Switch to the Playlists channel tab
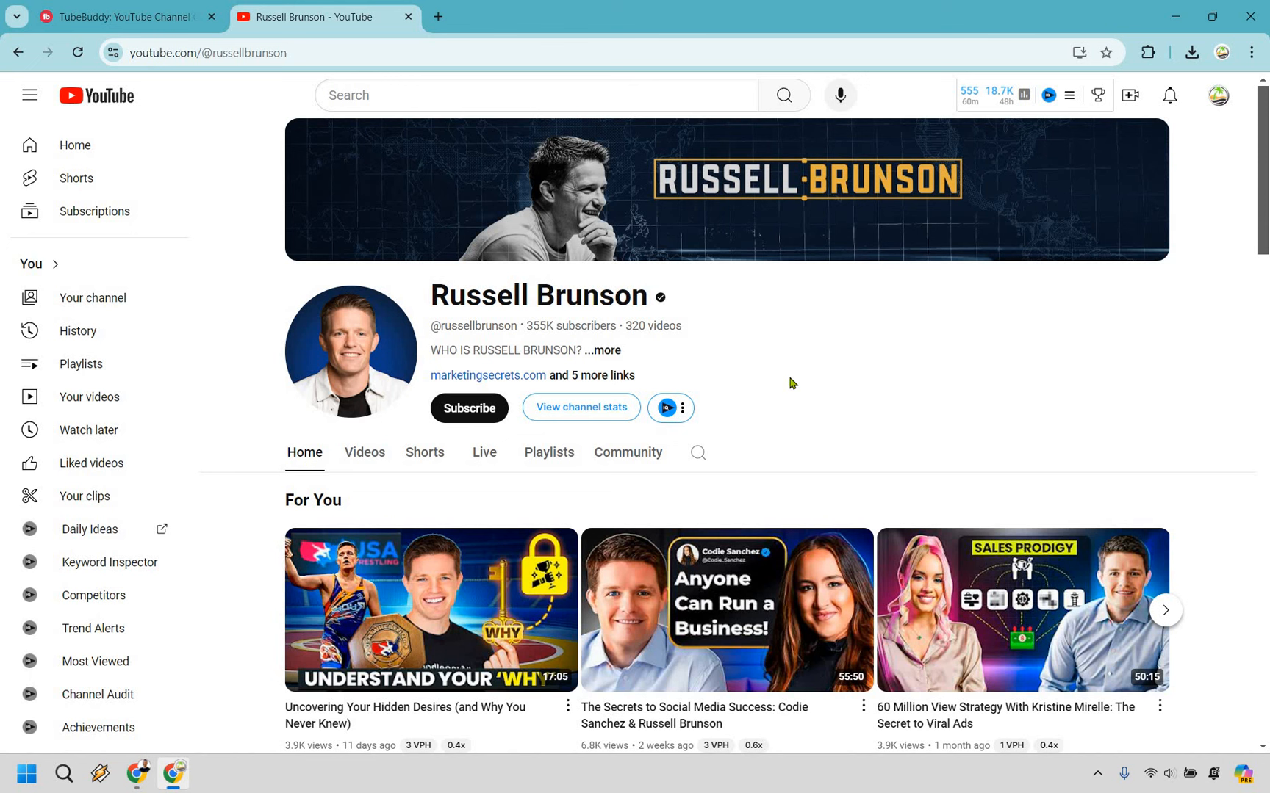 (x=549, y=453)
